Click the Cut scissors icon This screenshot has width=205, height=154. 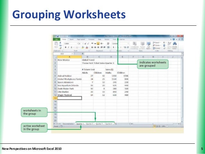60,43
